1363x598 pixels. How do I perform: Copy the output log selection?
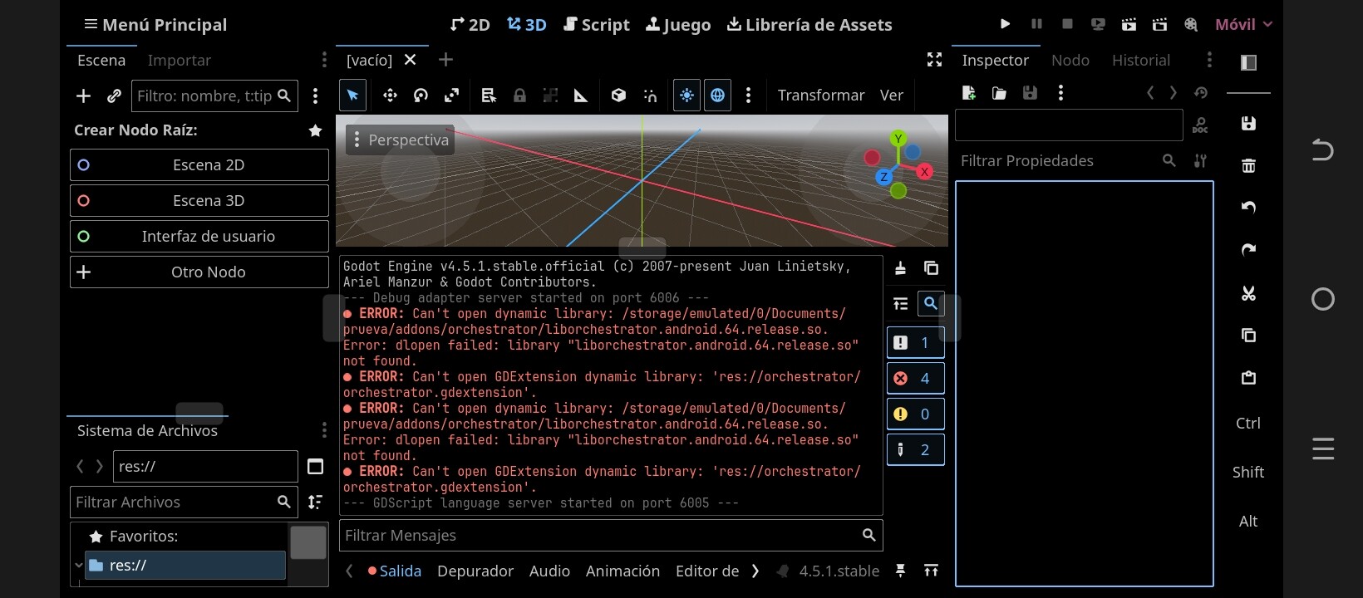click(x=931, y=268)
